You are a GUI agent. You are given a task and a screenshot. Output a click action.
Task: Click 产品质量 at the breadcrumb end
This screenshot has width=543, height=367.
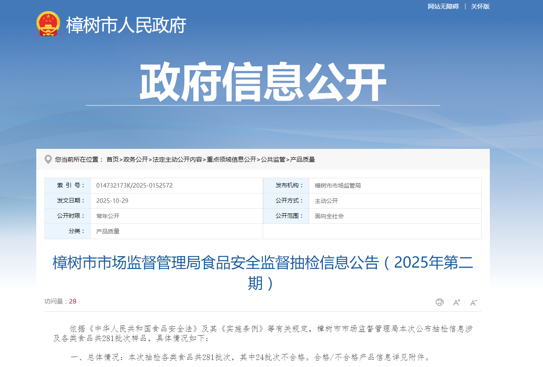click(x=303, y=160)
